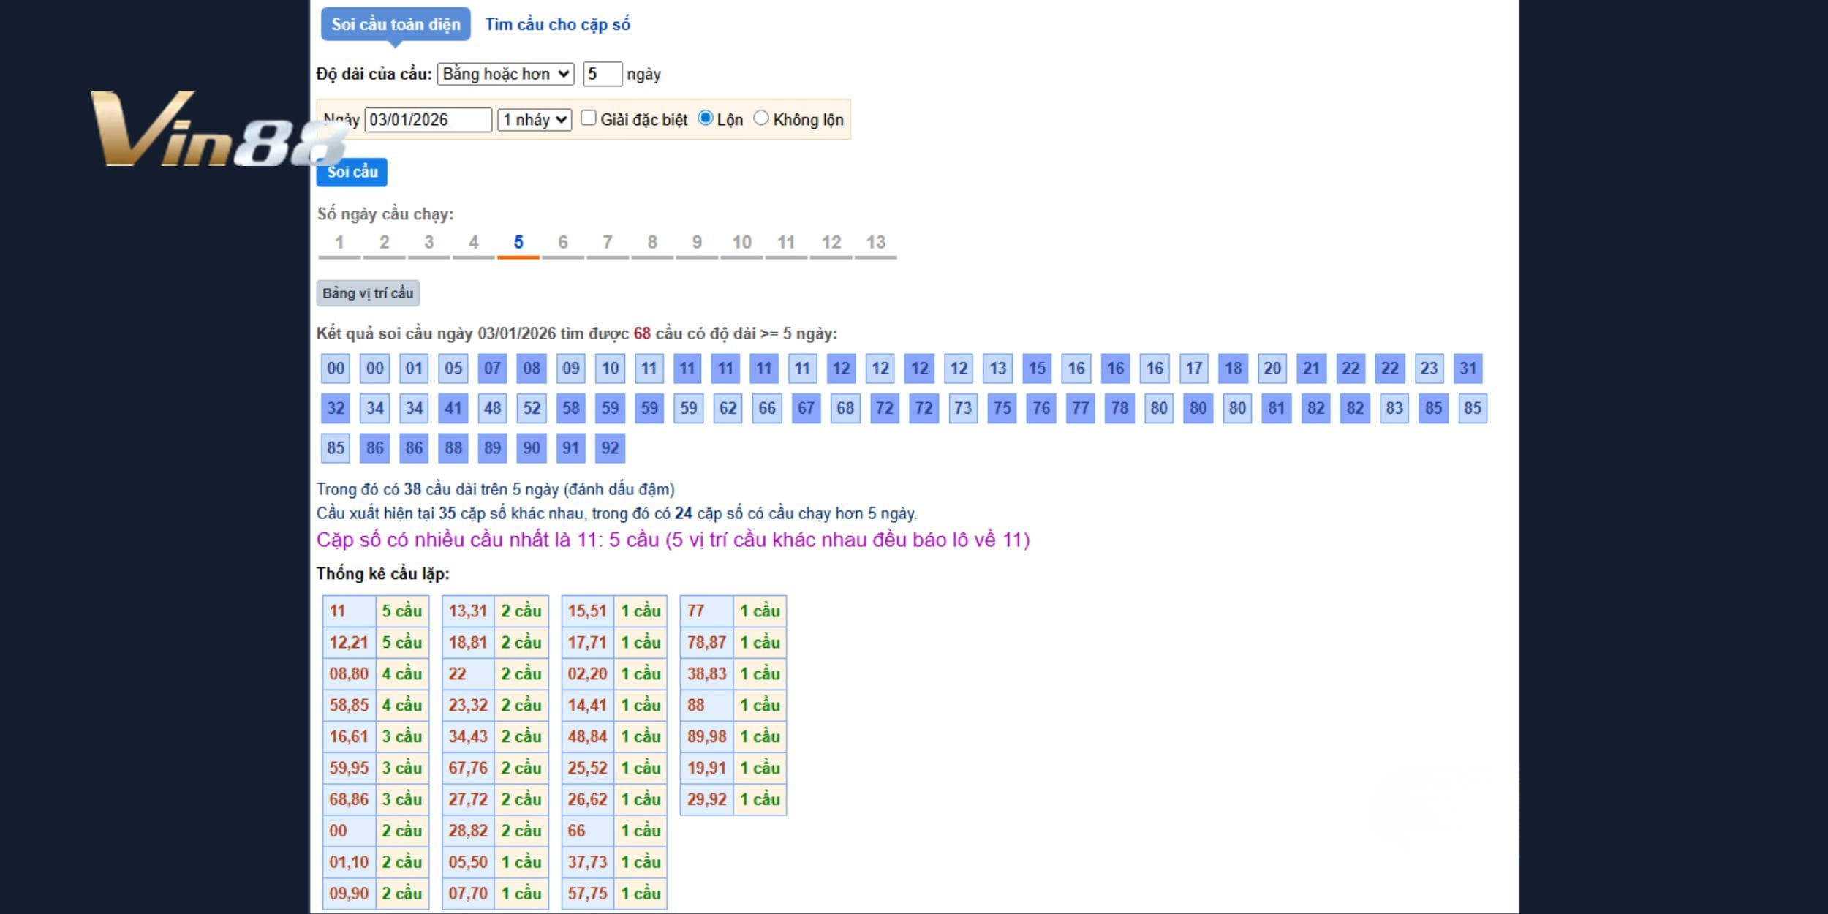
Task: Click result number box 41
Action: point(453,408)
